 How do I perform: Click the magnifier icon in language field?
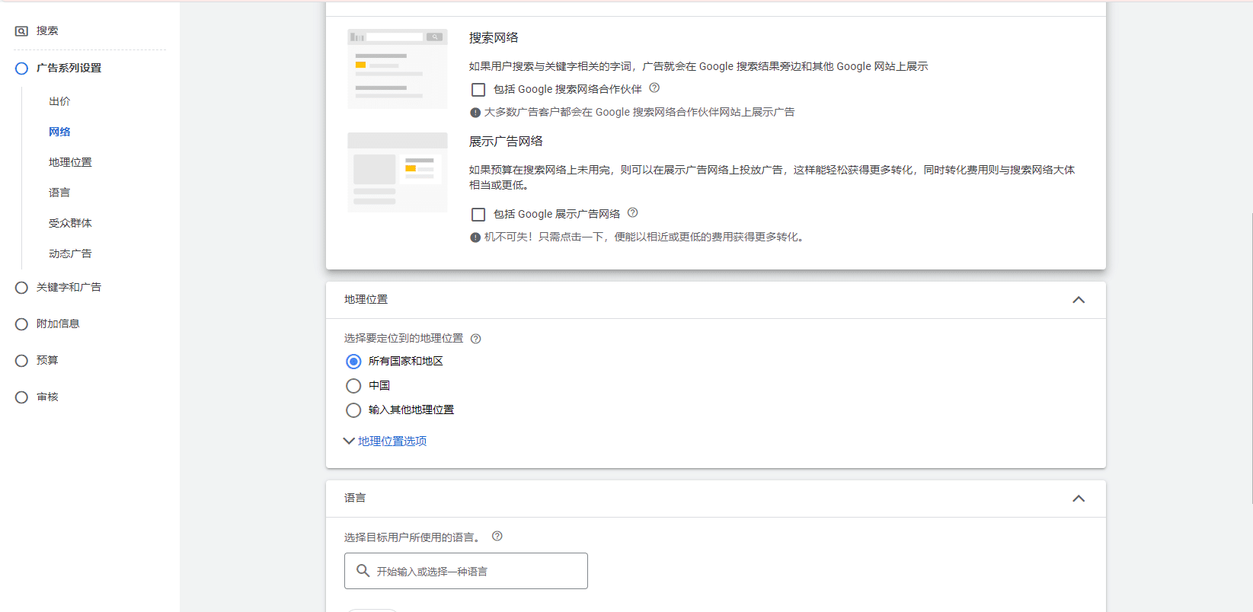tap(363, 571)
